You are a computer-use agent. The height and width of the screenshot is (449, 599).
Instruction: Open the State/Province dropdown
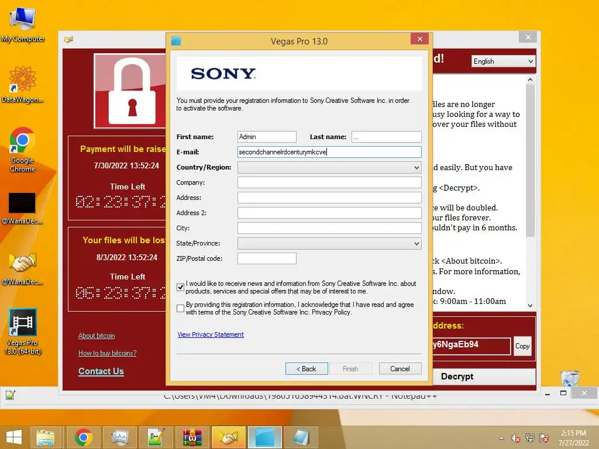tap(329, 243)
